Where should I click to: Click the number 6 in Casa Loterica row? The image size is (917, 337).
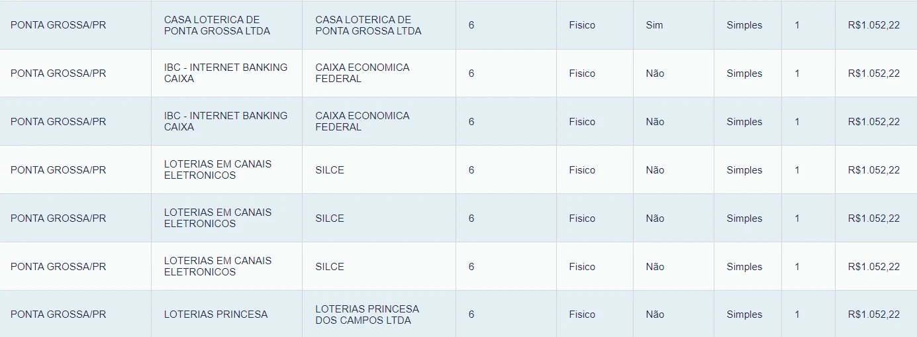(x=471, y=25)
